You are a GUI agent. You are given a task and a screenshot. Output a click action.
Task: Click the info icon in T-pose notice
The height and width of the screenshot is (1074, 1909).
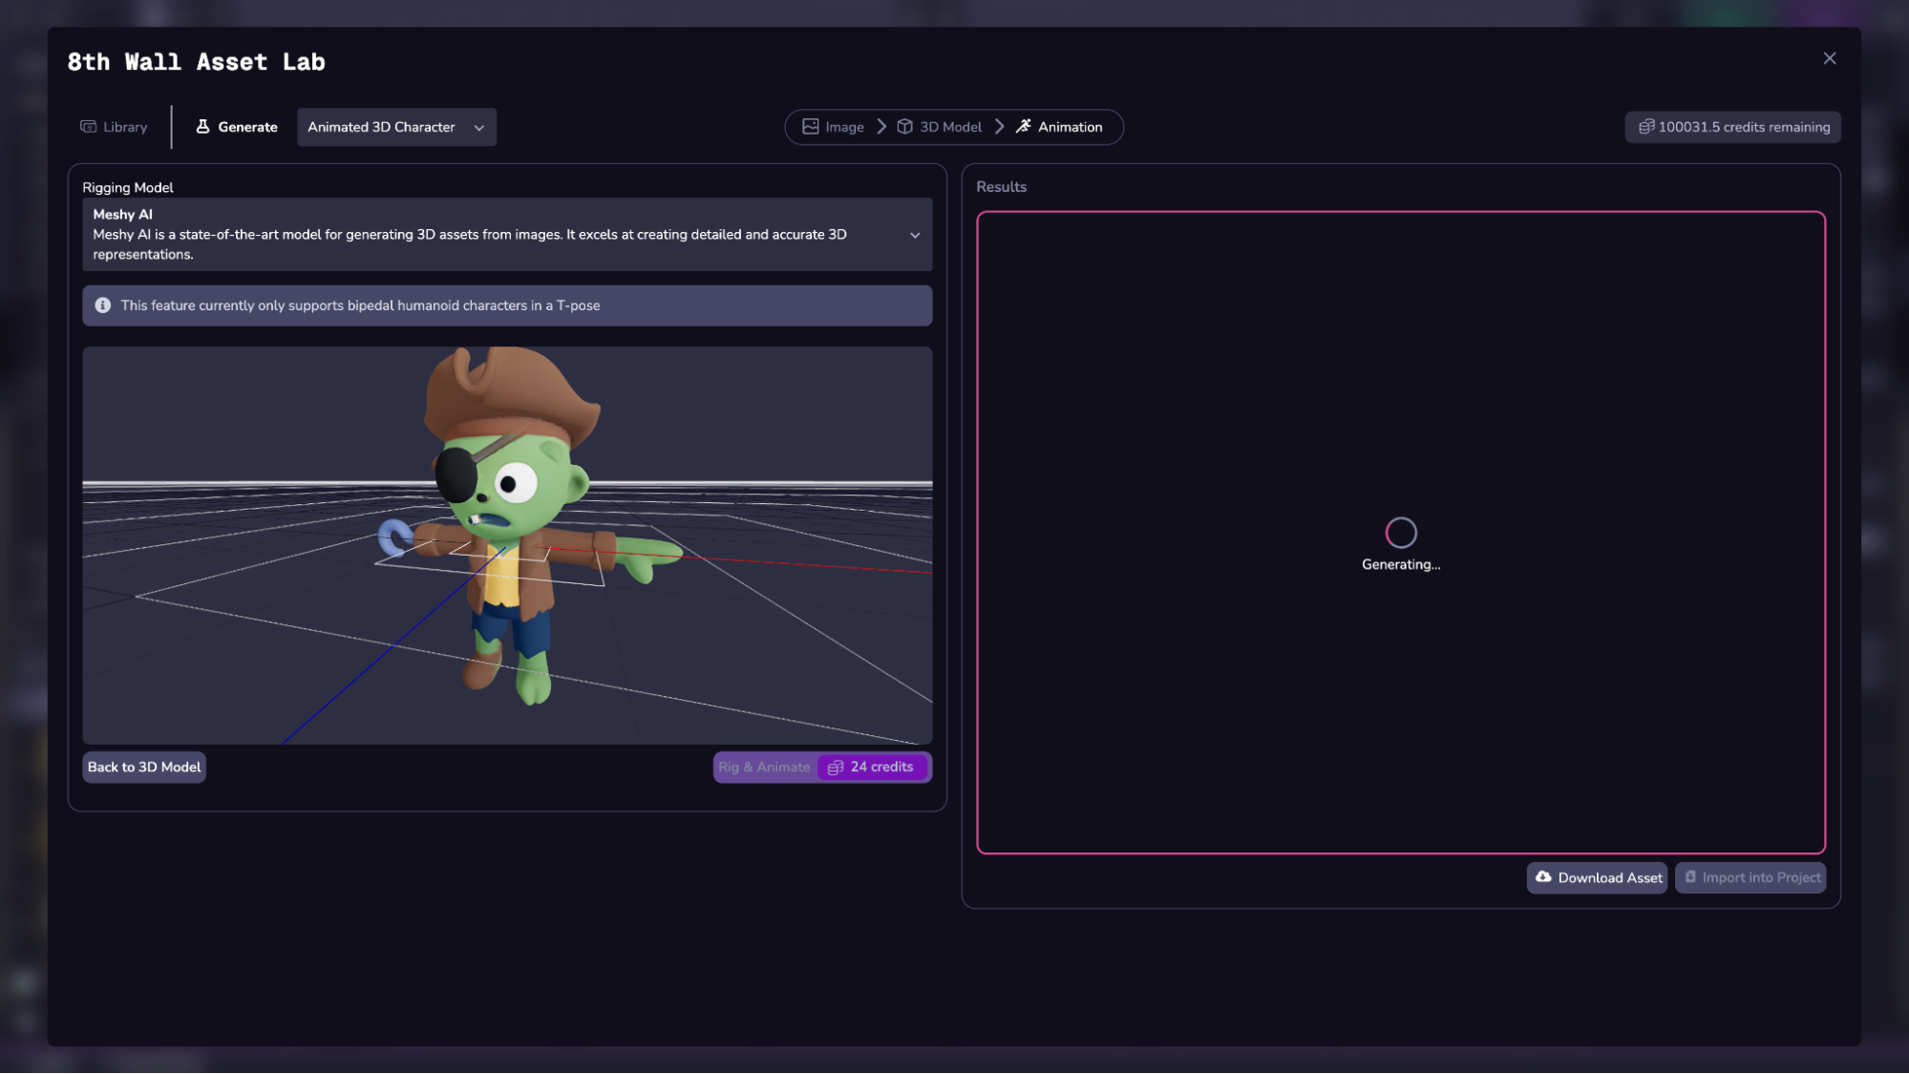pos(103,305)
